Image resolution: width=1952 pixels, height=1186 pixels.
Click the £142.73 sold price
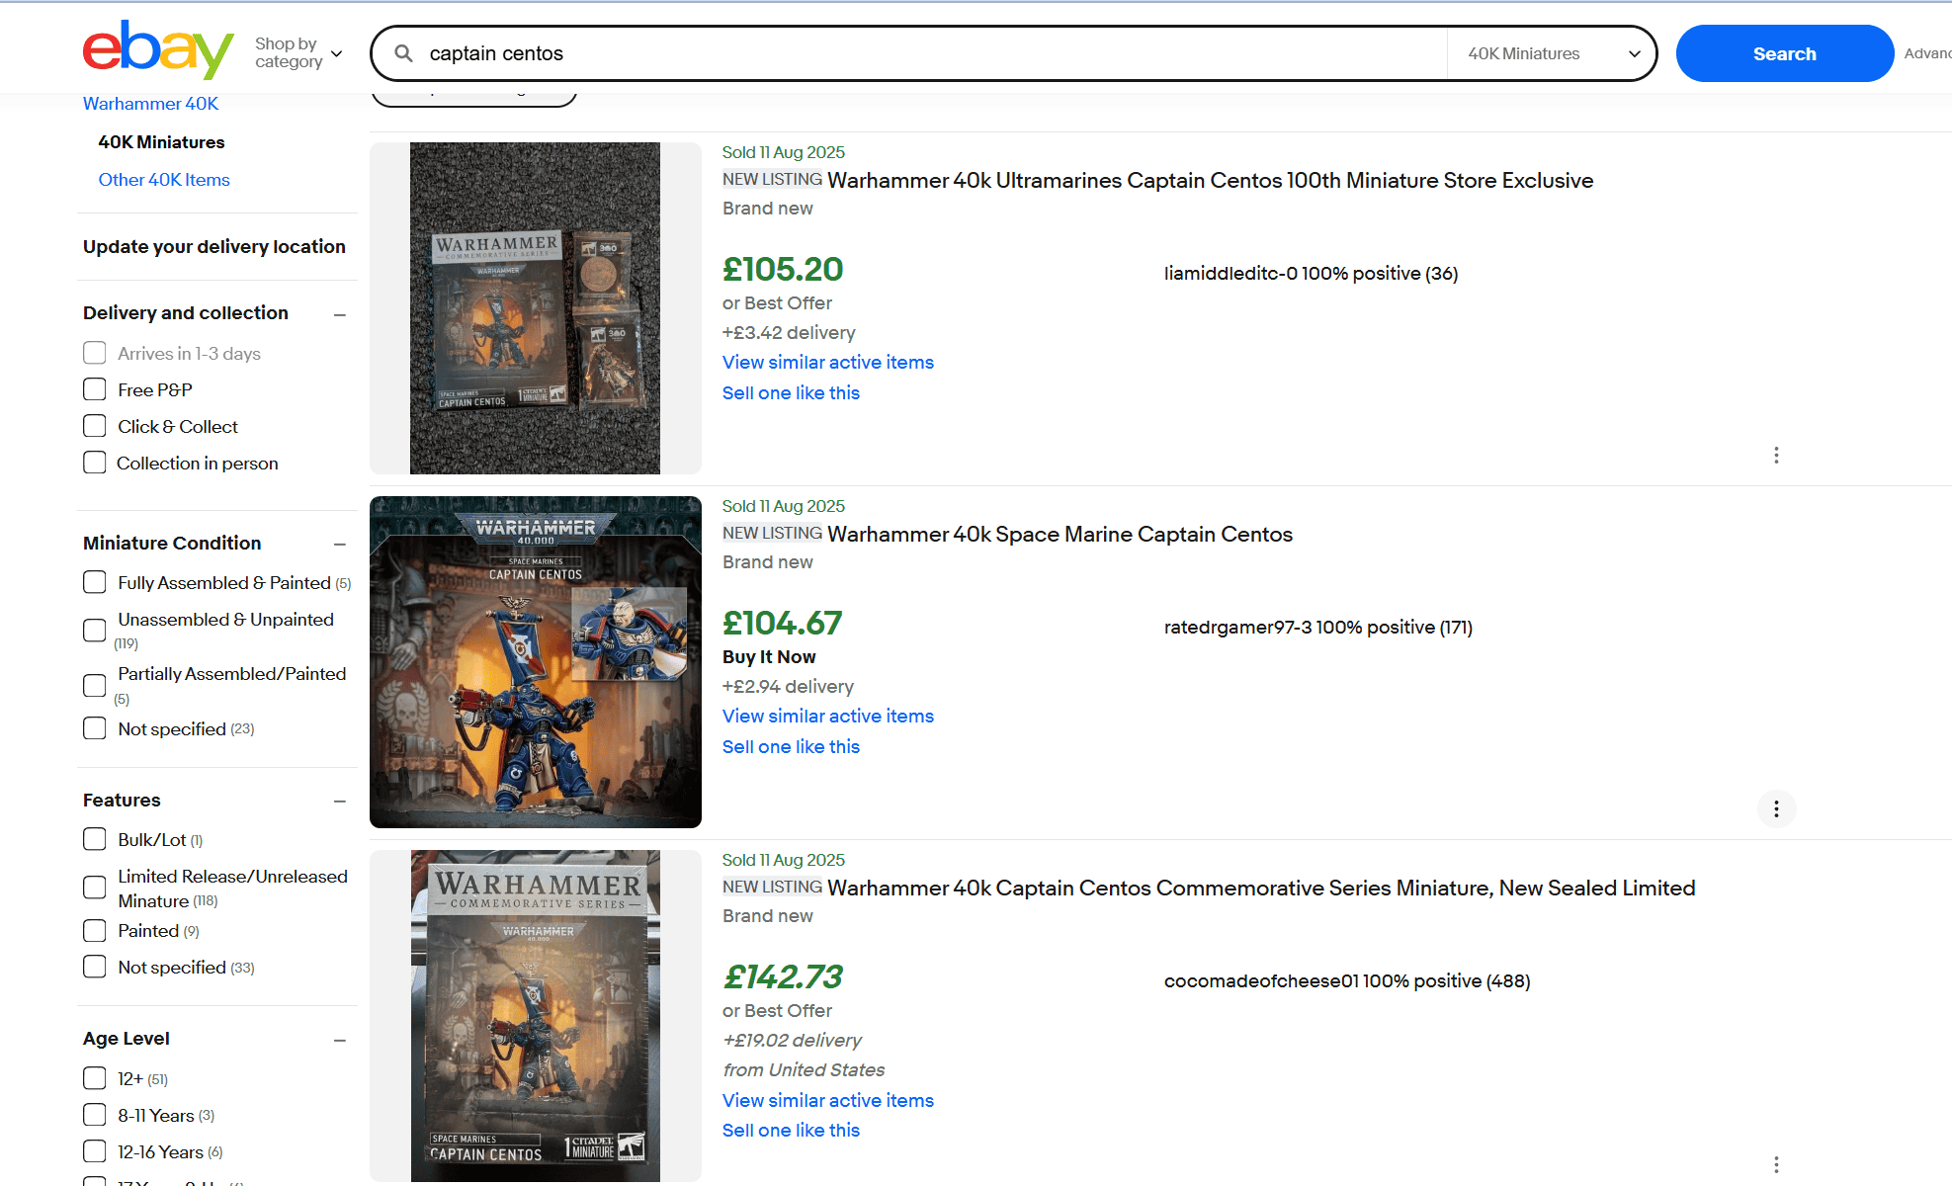pyautogui.click(x=783, y=976)
